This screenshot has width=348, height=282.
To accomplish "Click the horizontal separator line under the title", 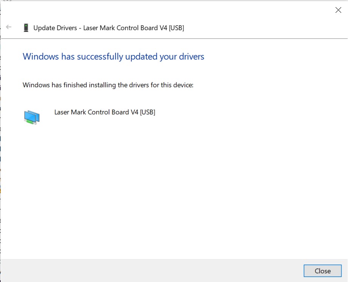I will 174,38.
